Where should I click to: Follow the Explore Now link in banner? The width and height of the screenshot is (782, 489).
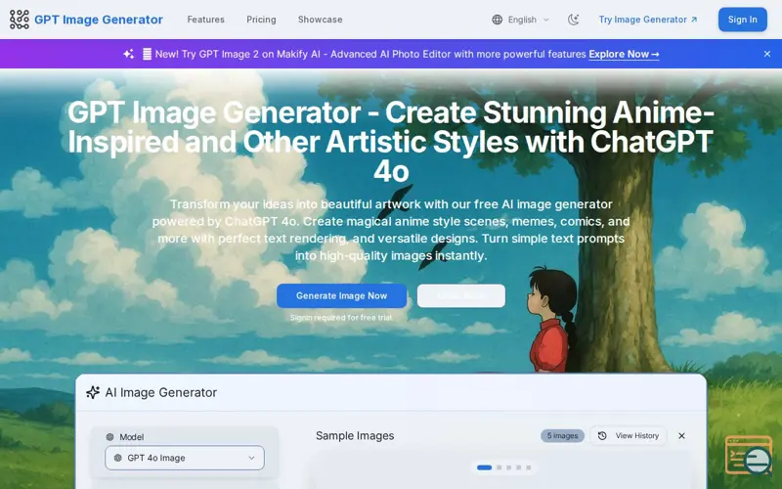[624, 54]
